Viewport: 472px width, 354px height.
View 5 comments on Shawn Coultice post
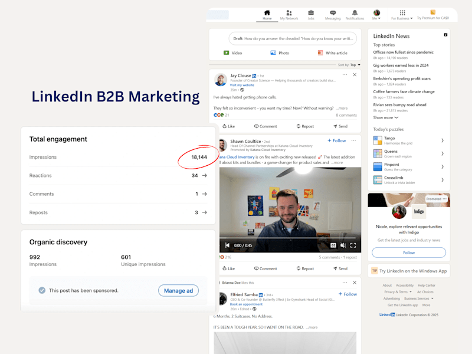pyautogui.click(x=329, y=257)
